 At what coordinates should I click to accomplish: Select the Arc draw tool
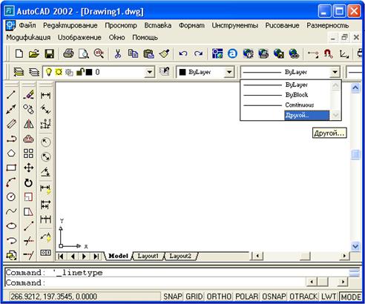(11, 182)
